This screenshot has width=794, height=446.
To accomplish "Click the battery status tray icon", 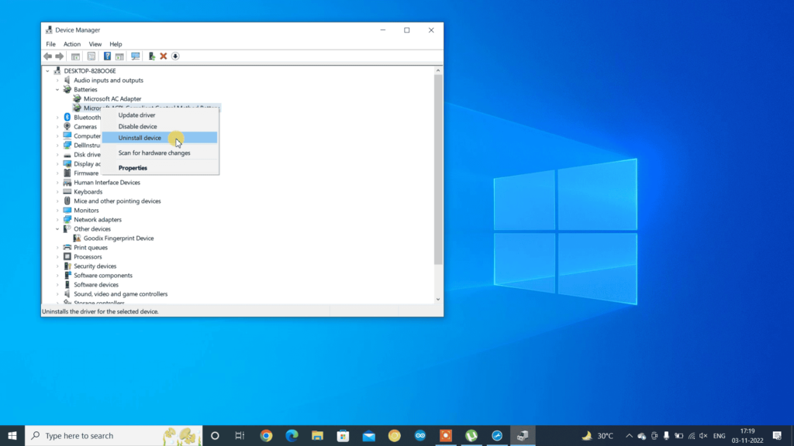I will pyautogui.click(x=679, y=435).
